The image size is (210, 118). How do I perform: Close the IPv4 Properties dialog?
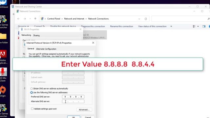pyautogui.click(x=93, y=43)
